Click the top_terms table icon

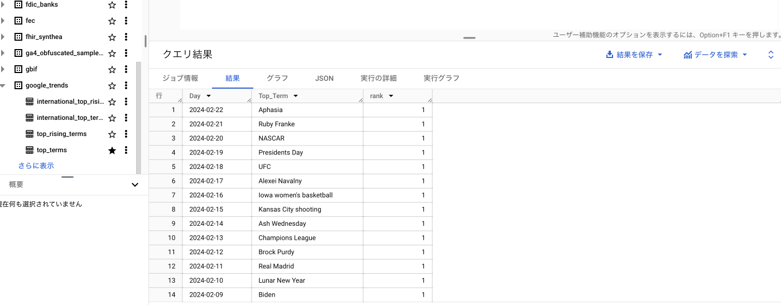tap(30, 150)
